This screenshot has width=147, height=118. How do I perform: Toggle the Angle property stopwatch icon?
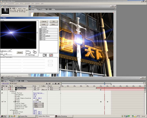(x=15, y=102)
